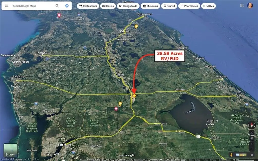258x161 pixels.
Task: Click the St. Petersburg label
Action: coord(21,62)
